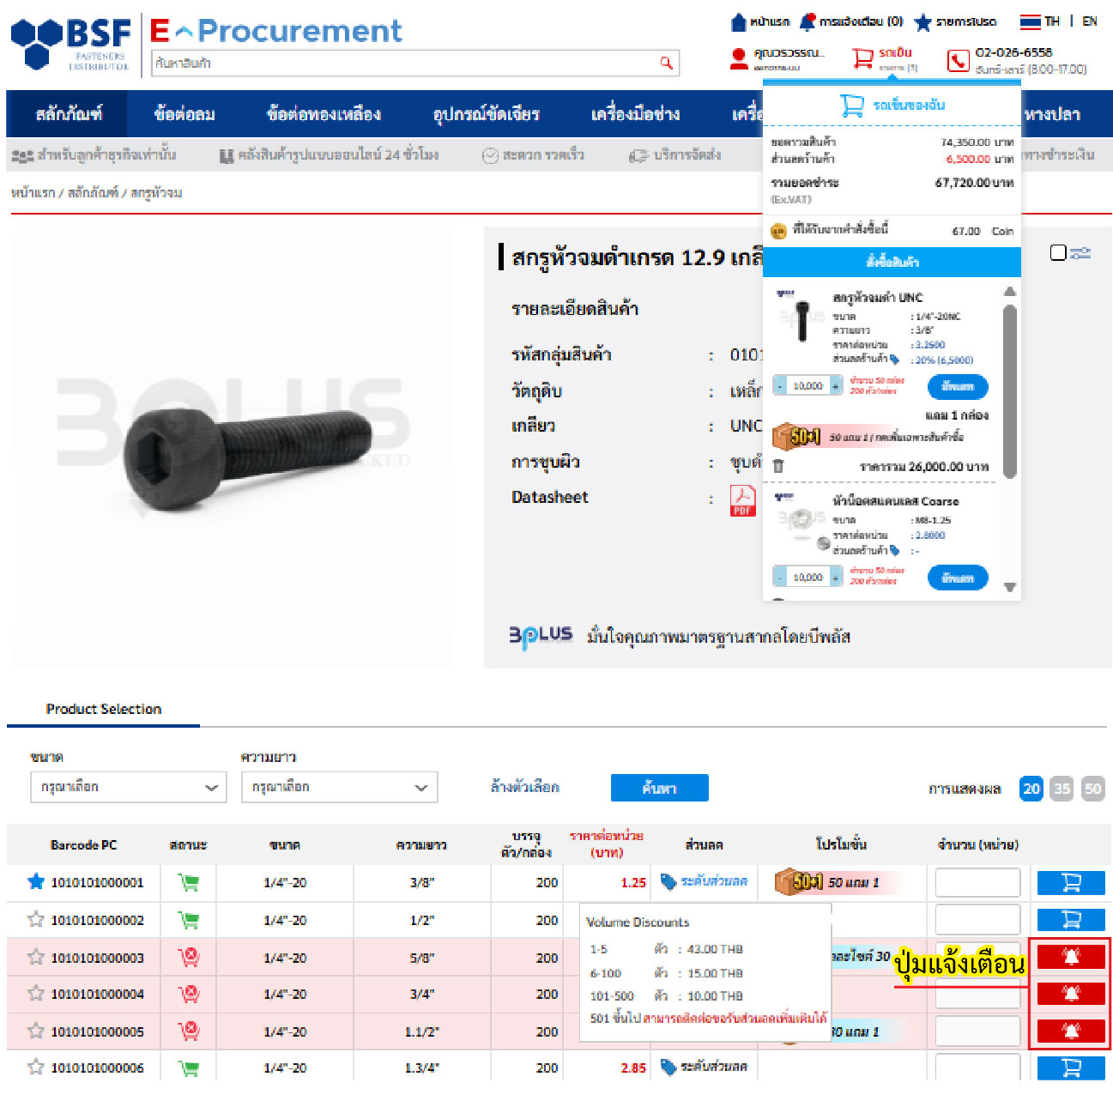Add item 1010101000001 to cart with the blue cart button
Viewport: 1113px width, 1107px height.
coord(1071,882)
